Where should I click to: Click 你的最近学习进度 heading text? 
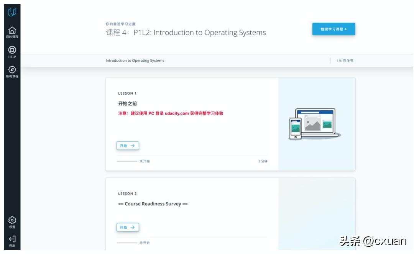(121, 24)
